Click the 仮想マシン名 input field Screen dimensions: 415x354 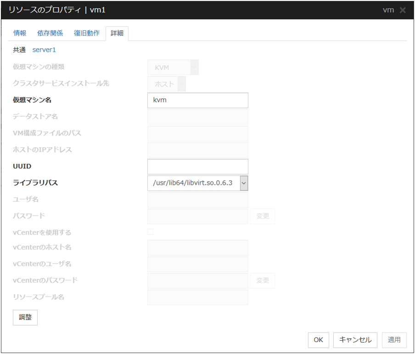pyautogui.click(x=197, y=100)
